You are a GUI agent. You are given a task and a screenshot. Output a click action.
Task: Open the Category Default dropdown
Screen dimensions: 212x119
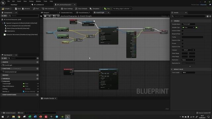click(x=193, y=50)
